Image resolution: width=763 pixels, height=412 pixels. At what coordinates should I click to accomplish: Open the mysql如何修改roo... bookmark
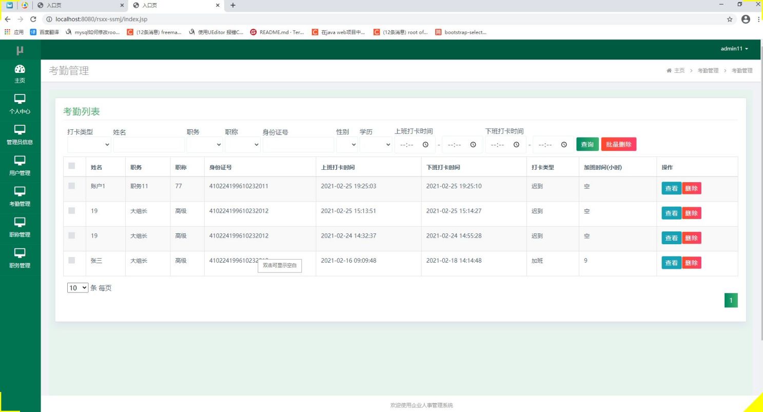click(92, 32)
